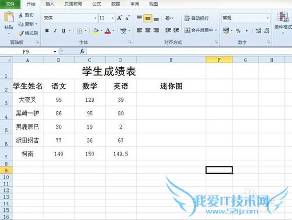Viewport: 292px width, 220px height.
Task: Align text right
Action: pos(156,30)
